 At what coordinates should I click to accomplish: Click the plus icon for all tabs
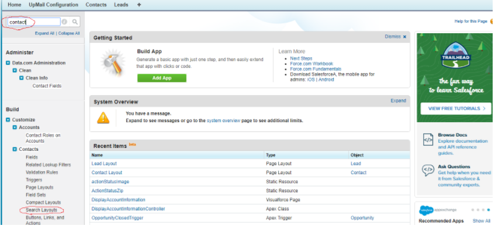139,5
